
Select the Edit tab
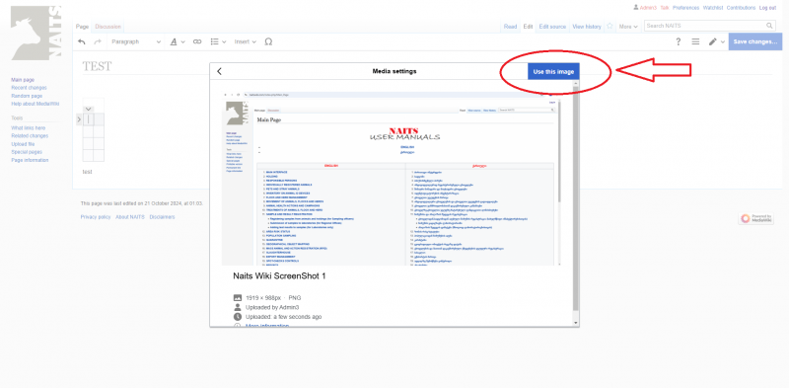[528, 27]
